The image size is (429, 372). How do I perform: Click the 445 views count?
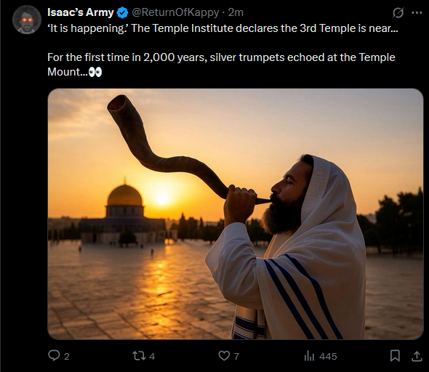[328, 357]
